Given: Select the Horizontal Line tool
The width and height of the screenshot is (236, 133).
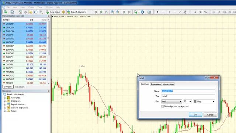Looking at the screenshot, I should tap(174, 12).
